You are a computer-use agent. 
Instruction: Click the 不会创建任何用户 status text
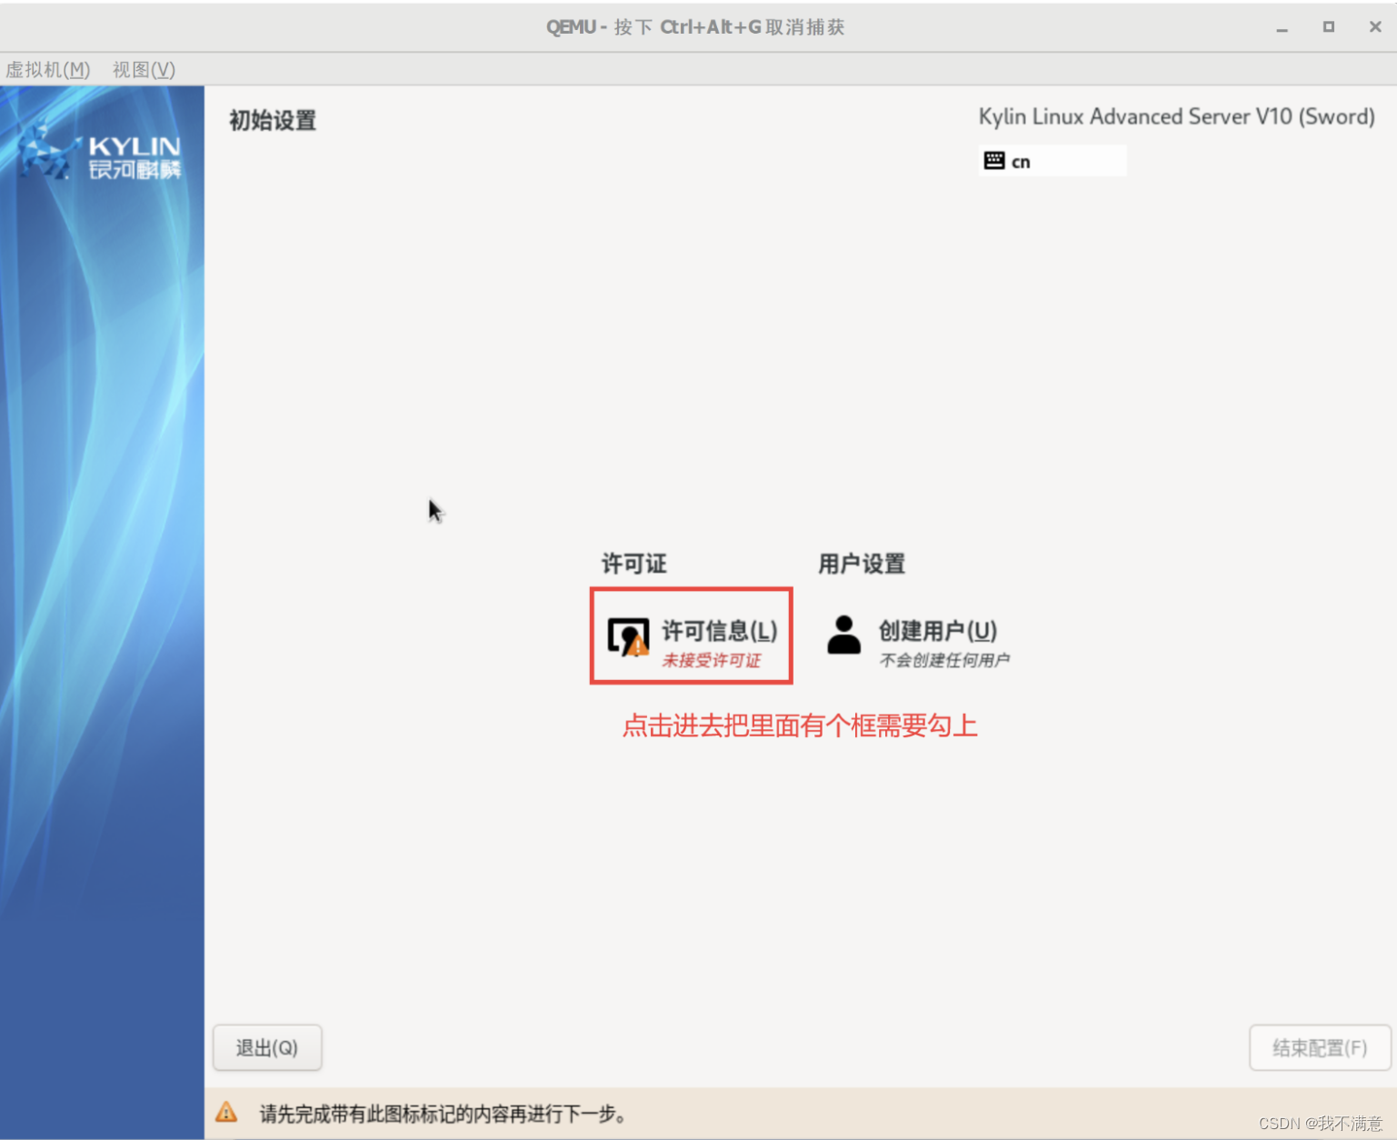(x=944, y=660)
